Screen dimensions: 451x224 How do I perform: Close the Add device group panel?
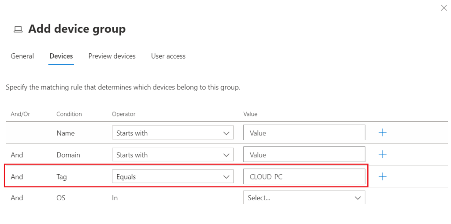[444, 8]
